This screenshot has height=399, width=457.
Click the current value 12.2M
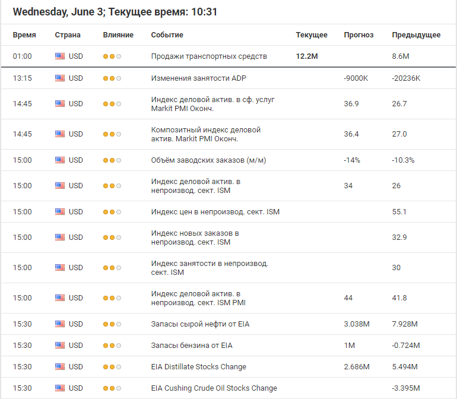tap(307, 56)
